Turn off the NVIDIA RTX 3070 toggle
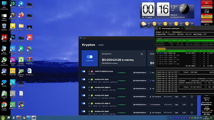214x120 pixels. (83, 79)
